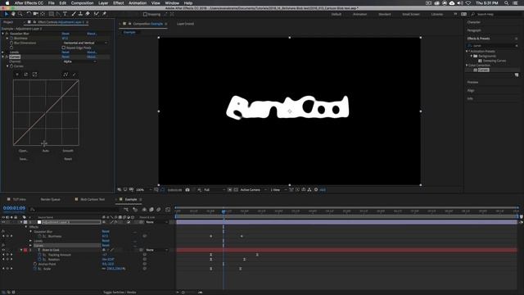Select the Roto Brush tool

(x=97, y=14)
